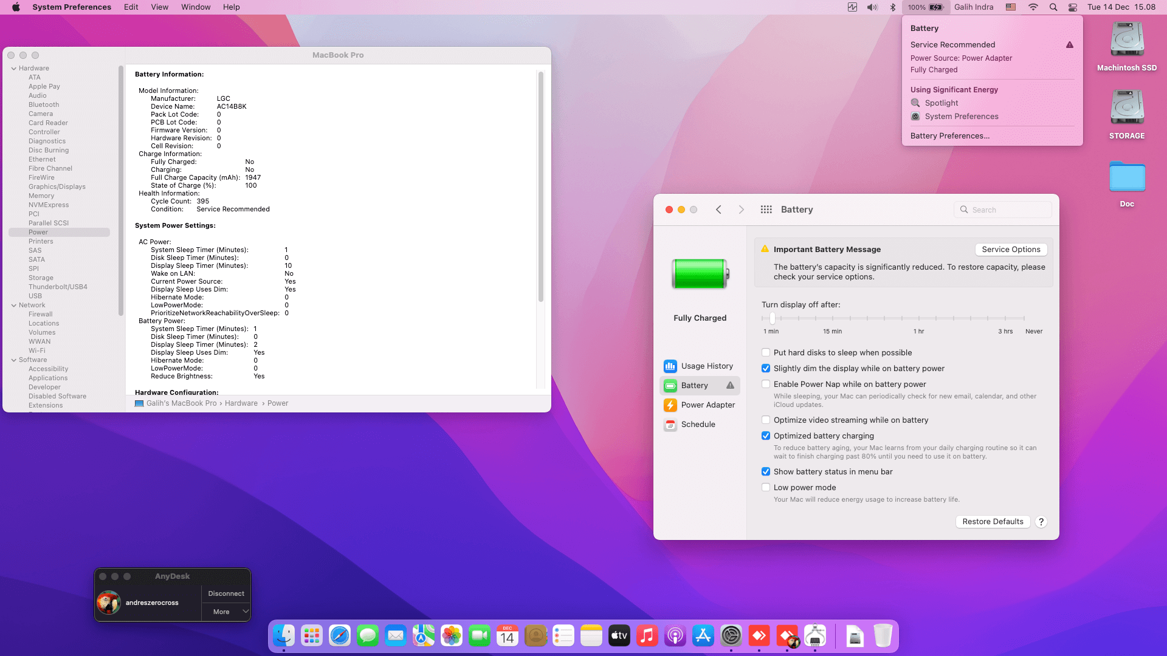The width and height of the screenshot is (1167, 656).
Task: Click the battery percentage menu bar item
Action: [x=926, y=7]
